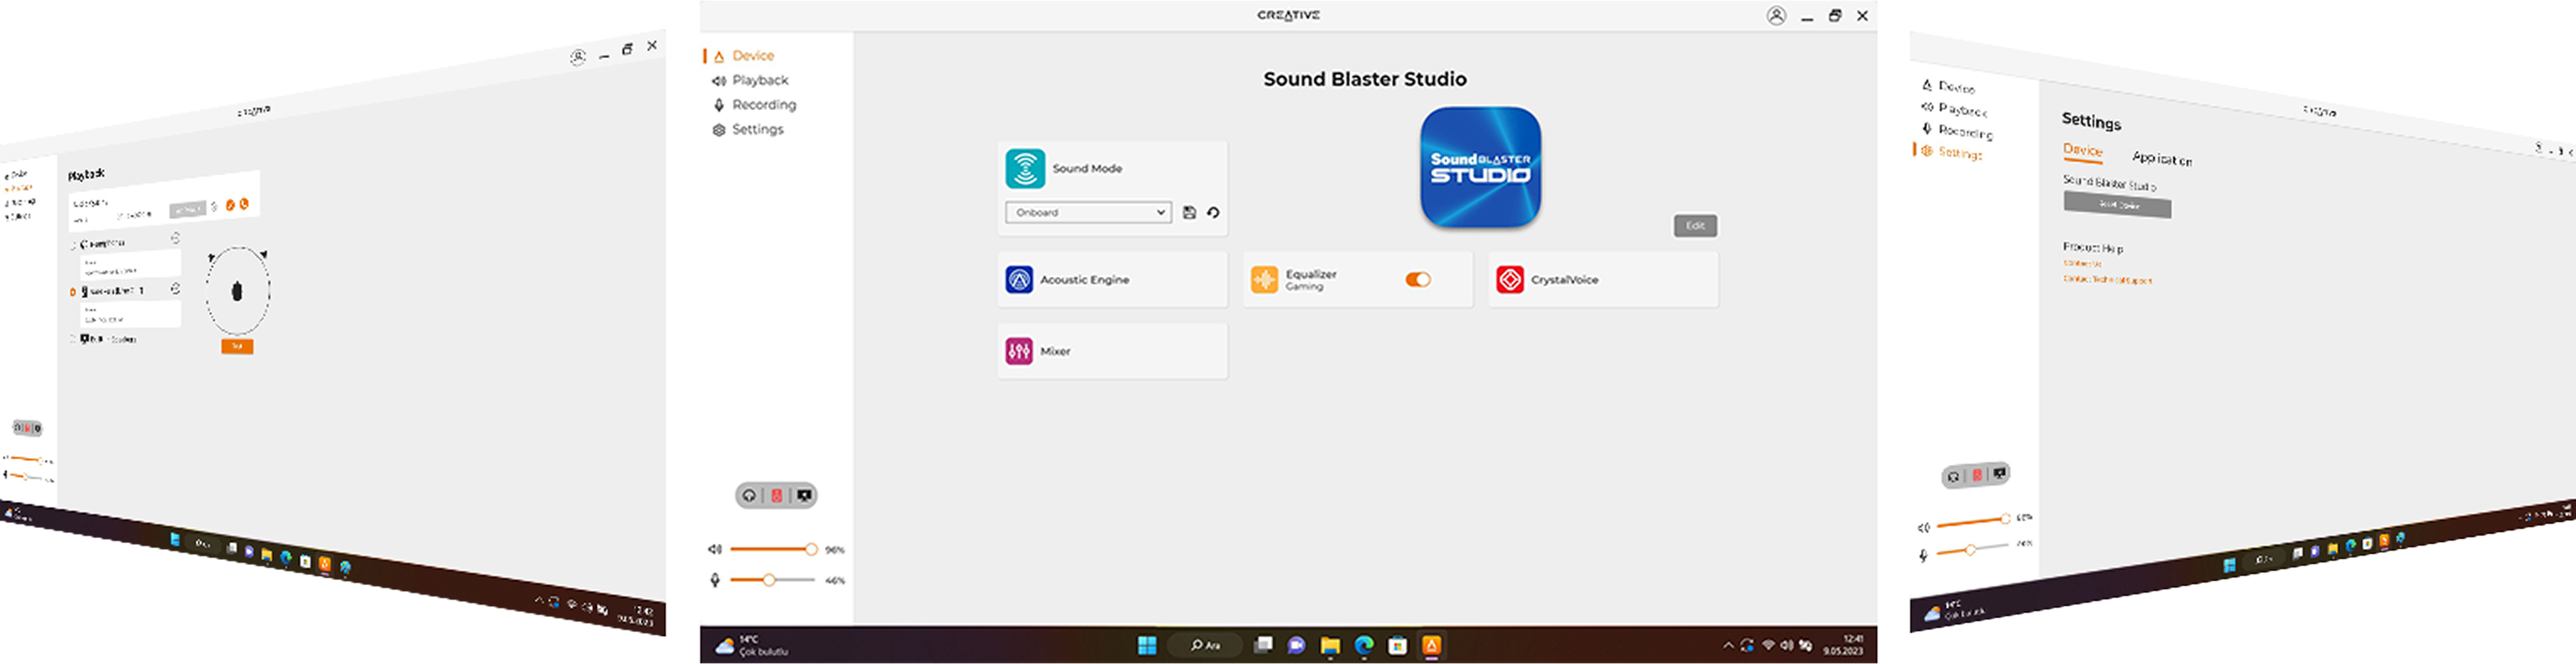Click the teal Sound Mode icon
Screen dimensions: 2576x664
pos(1025,169)
